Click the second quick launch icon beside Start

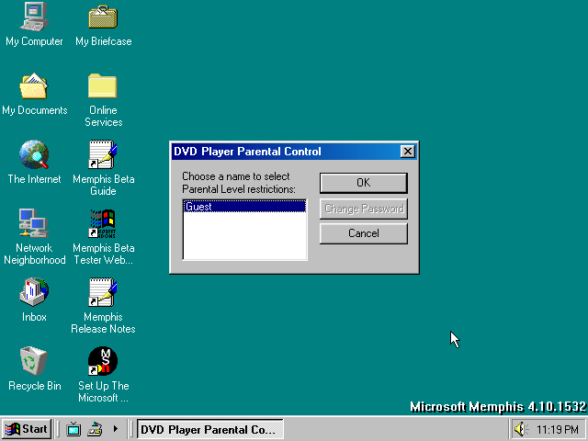pyautogui.click(x=95, y=429)
